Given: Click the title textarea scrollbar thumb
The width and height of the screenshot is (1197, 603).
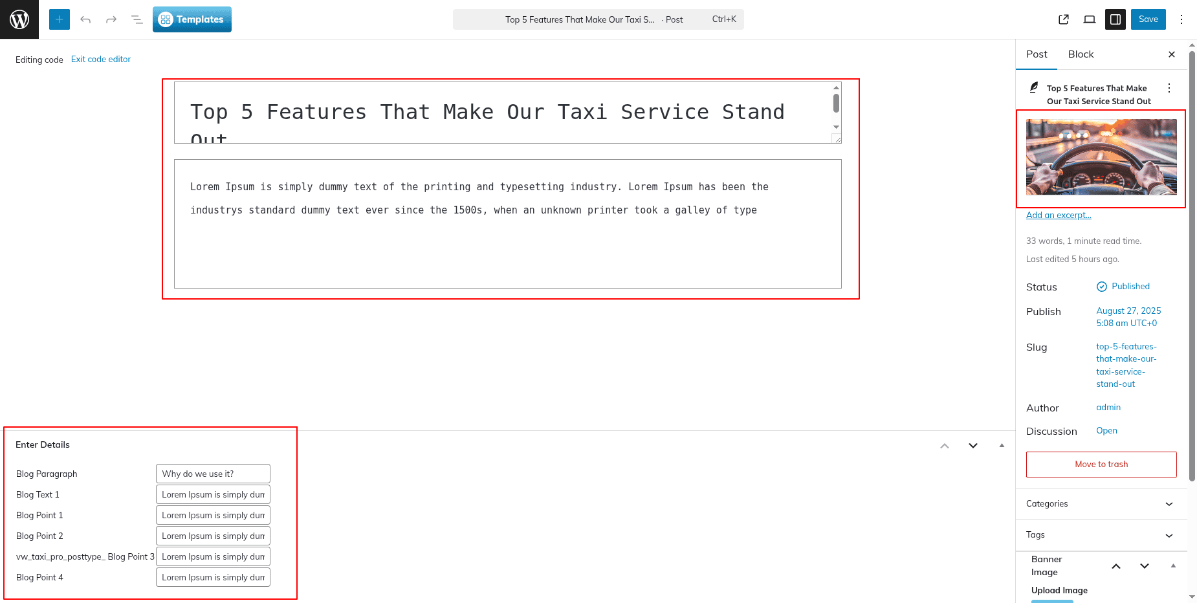Looking at the screenshot, I should coord(836,103).
